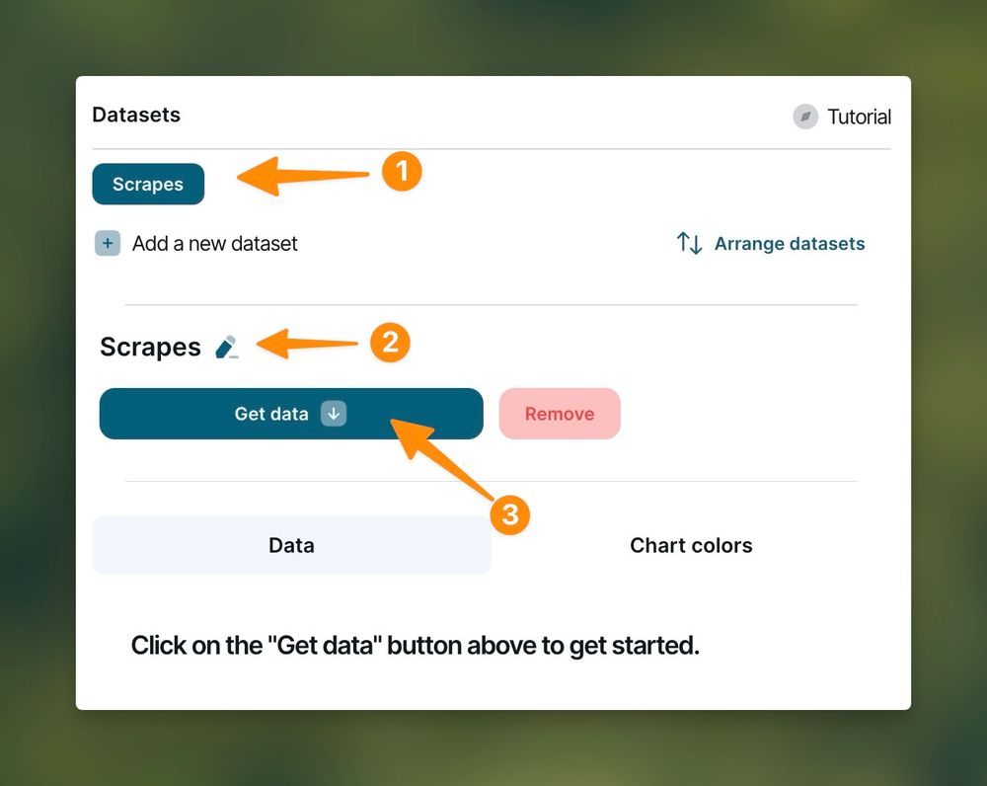Select the Data tab
This screenshot has height=786, width=987.
[291, 545]
